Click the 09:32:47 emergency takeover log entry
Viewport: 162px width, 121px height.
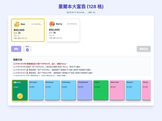click(x=53, y=73)
